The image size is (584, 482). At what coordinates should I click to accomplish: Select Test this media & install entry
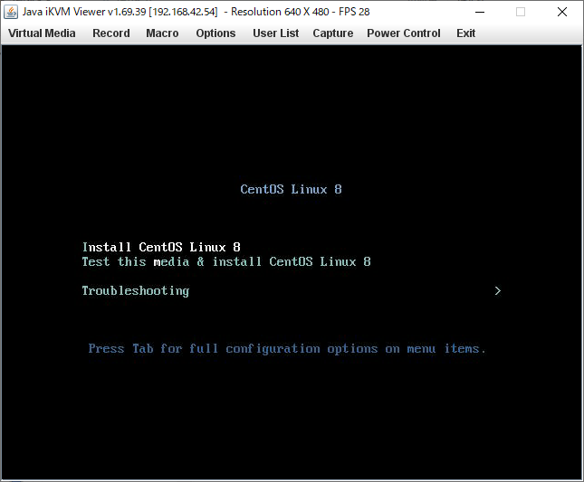(x=226, y=261)
